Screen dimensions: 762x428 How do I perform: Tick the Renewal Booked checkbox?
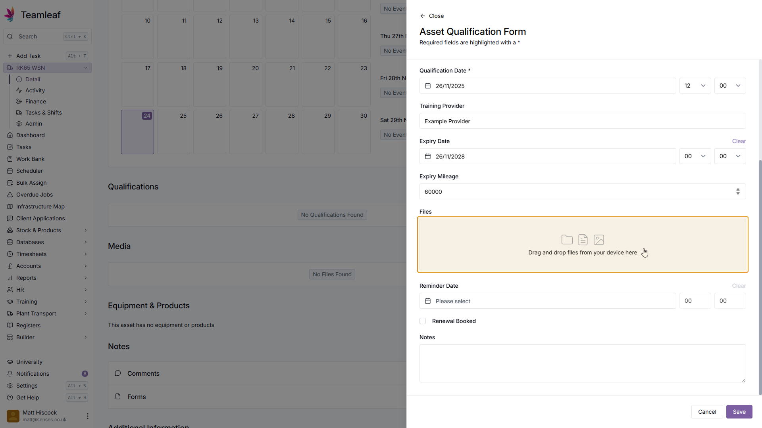coord(423,321)
